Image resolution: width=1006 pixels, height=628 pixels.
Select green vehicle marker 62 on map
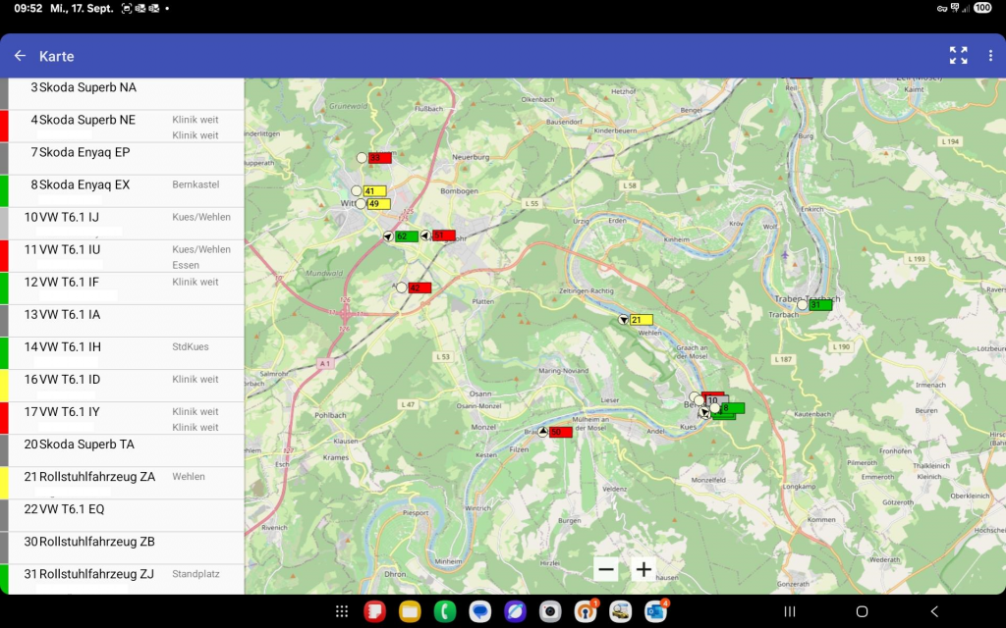coord(405,236)
